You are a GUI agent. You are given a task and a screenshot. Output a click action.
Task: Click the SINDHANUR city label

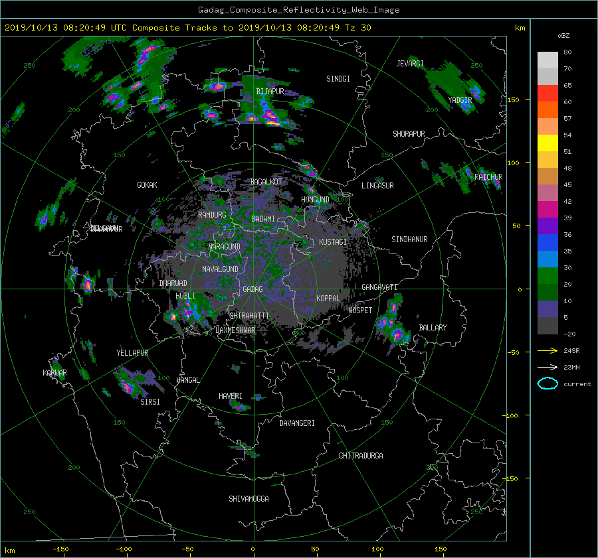click(409, 240)
